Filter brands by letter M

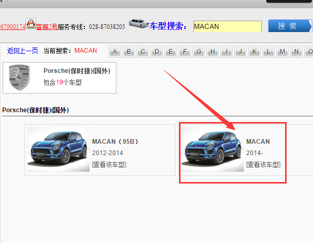tap(282, 52)
